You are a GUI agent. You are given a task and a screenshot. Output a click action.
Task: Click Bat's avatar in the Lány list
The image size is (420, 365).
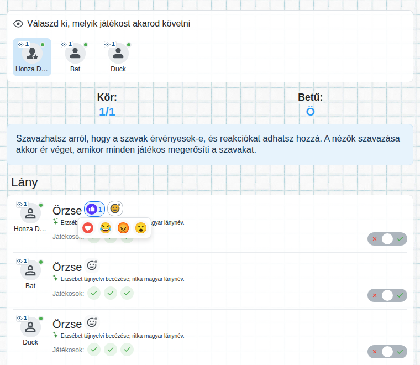pos(30,270)
